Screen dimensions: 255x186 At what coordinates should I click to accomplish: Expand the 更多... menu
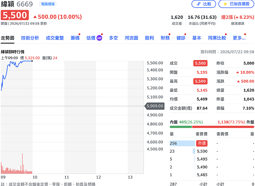point(239,38)
